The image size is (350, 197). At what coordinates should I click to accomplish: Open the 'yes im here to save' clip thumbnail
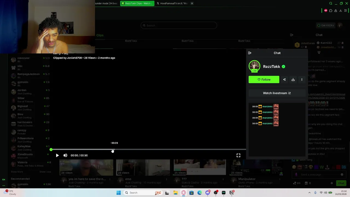[86, 168]
